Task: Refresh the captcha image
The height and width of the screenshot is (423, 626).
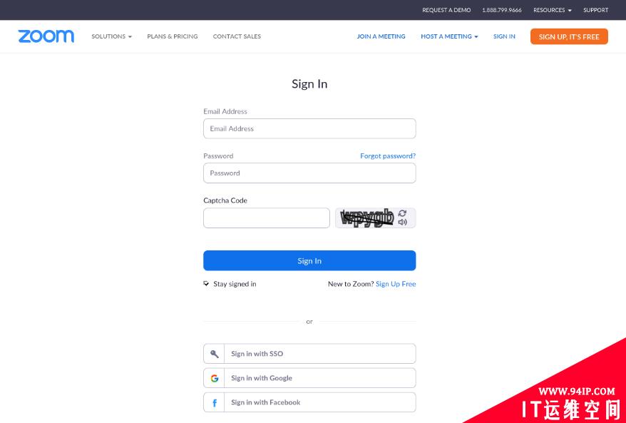Action: [x=402, y=213]
